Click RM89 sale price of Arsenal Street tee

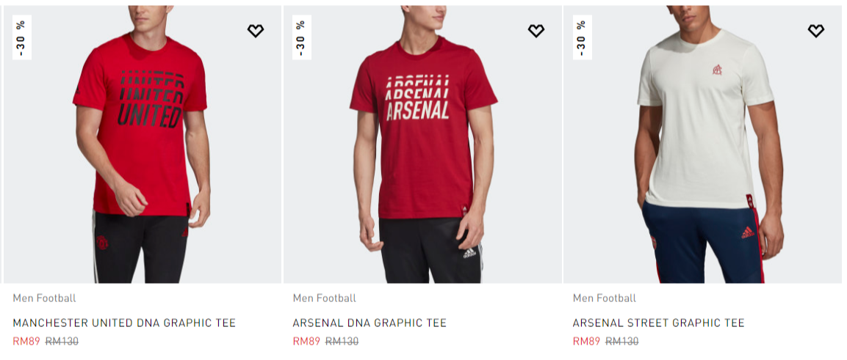point(586,341)
